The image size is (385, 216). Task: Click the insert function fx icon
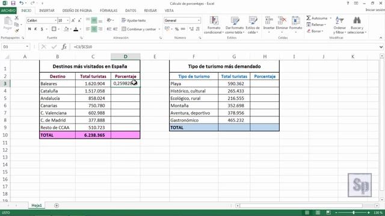click(64, 47)
